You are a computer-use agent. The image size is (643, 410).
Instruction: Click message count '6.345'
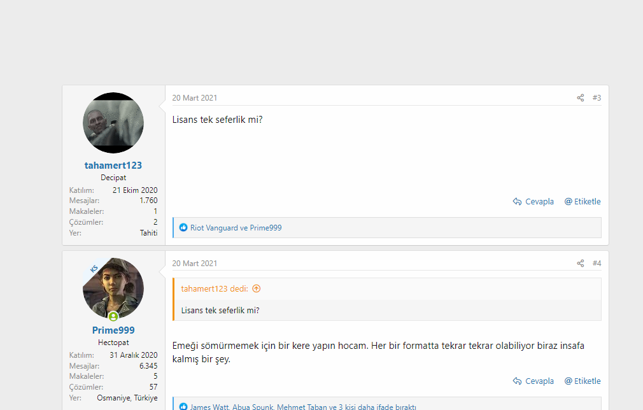point(148,365)
